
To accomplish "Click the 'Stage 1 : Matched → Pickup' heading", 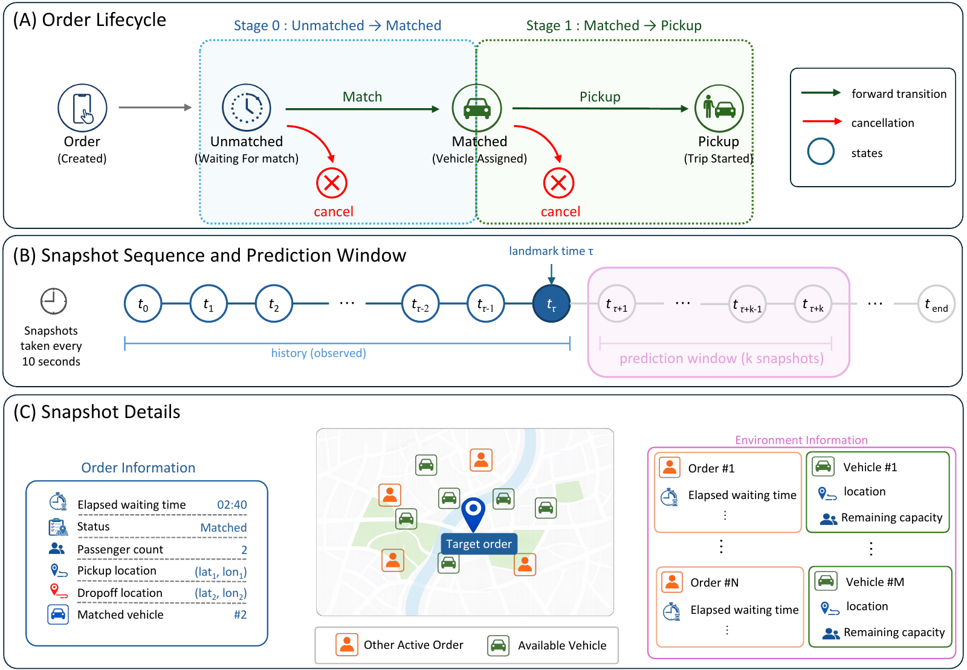I will [x=614, y=25].
